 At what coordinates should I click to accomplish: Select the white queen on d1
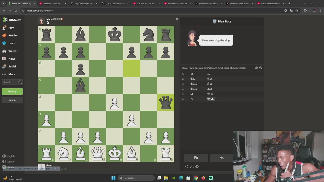(x=98, y=153)
